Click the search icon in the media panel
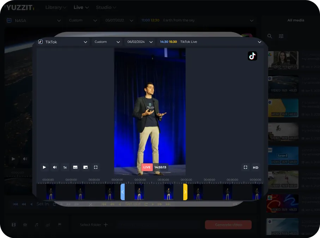Image resolution: width=320 pixels, height=238 pixels. tap(270, 36)
